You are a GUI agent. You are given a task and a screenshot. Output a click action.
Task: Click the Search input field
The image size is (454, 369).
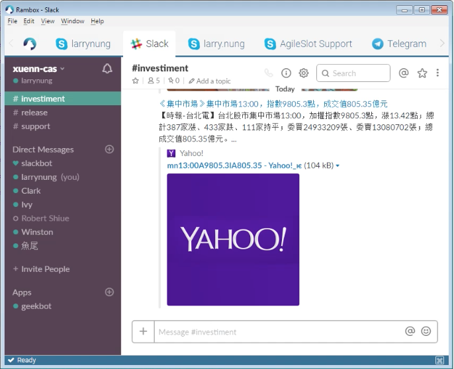pos(353,73)
